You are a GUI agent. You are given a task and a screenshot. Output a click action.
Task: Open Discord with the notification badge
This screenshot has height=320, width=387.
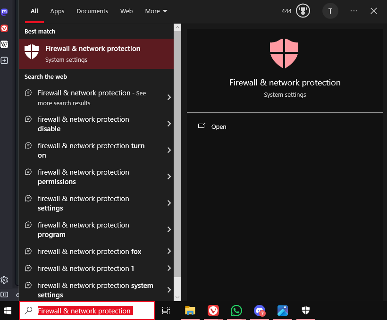pyautogui.click(x=260, y=311)
